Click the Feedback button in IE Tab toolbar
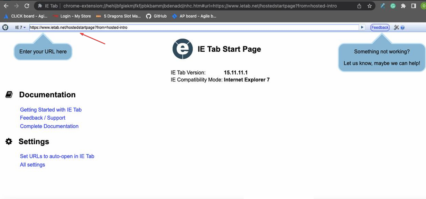The width and height of the screenshot is (426, 199). (x=380, y=28)
